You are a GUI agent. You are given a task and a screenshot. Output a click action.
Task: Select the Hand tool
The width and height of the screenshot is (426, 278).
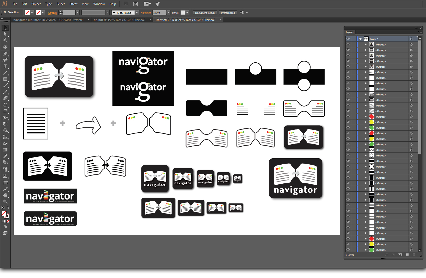point(5,195)
